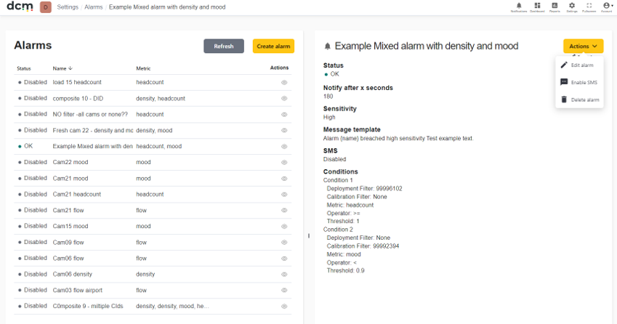
Task: Collapse the Actions dropdown button
Action: click(x=583, y=46)
